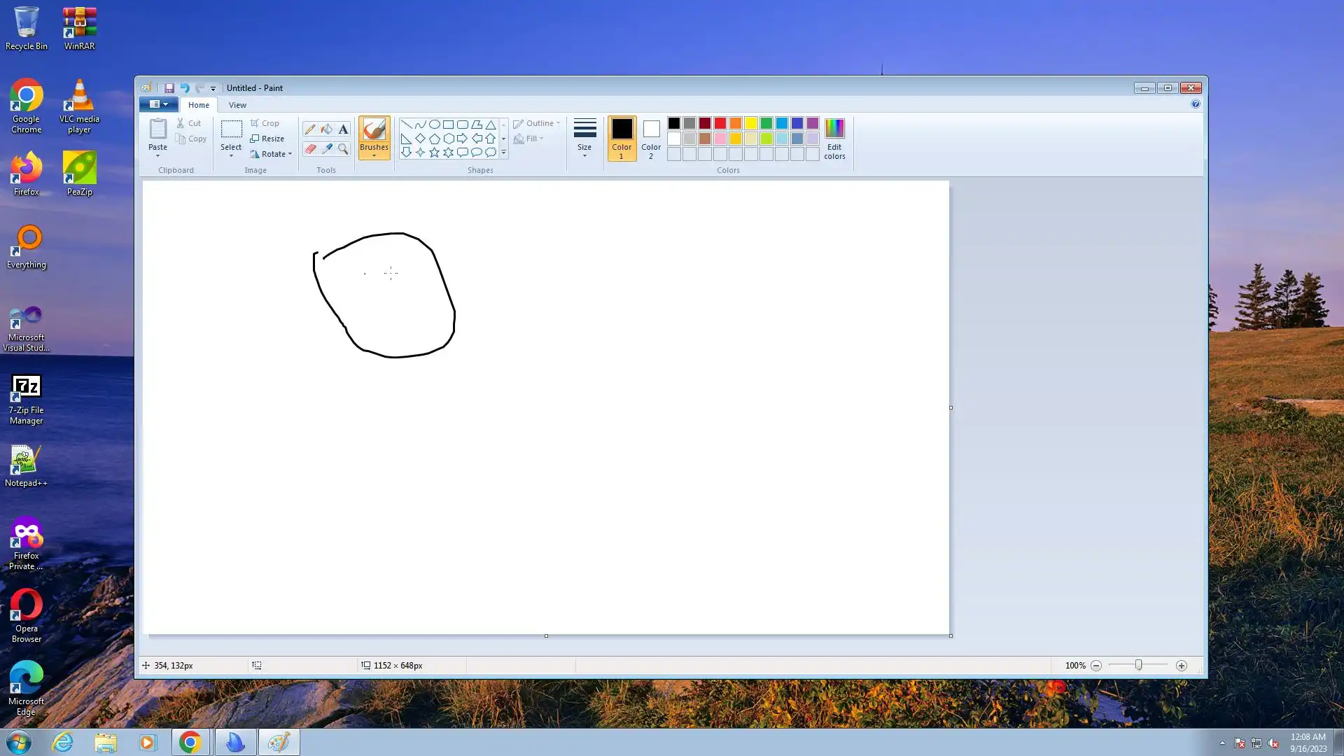Click the Resize button
1344x756 pixels.
pos(267,139)
